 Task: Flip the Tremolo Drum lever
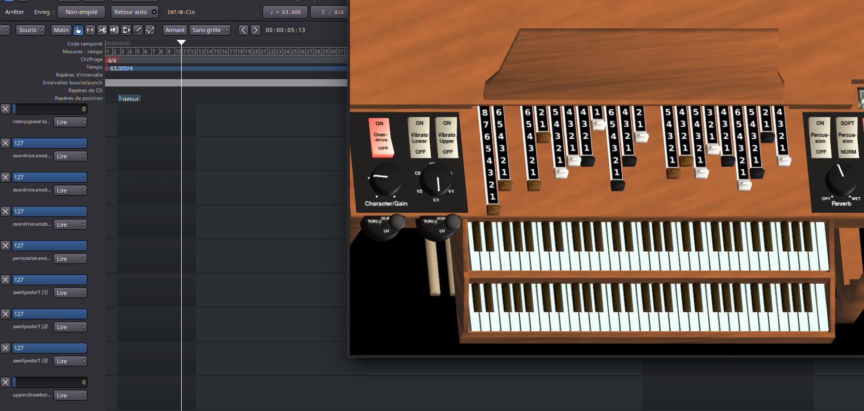(x=397, y=222)
